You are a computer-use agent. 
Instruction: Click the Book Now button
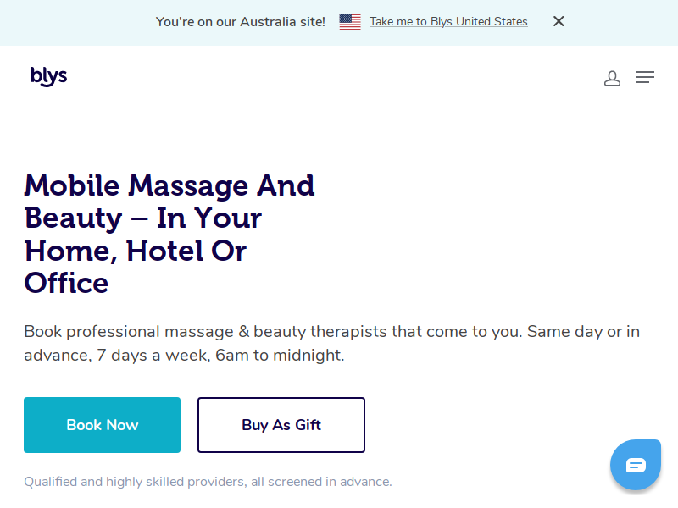point(102,425)
